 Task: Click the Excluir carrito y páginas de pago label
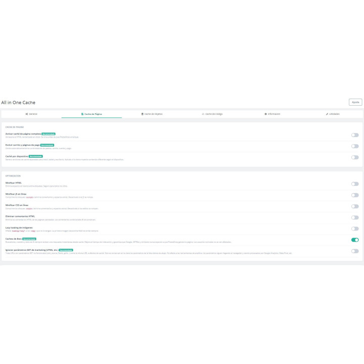[23, 145]
